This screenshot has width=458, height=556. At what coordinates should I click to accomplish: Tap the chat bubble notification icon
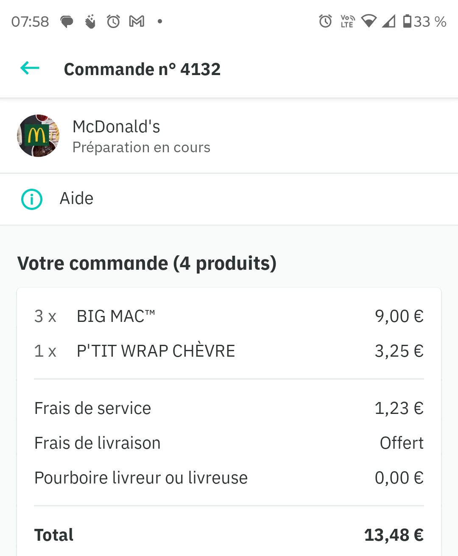tap(67, 22)
